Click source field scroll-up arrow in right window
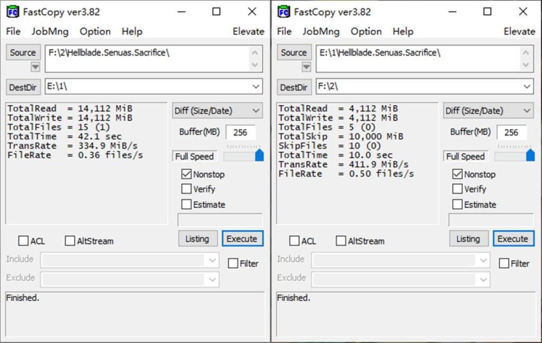This screenshot has height=343, width=542. pos(526,53)
